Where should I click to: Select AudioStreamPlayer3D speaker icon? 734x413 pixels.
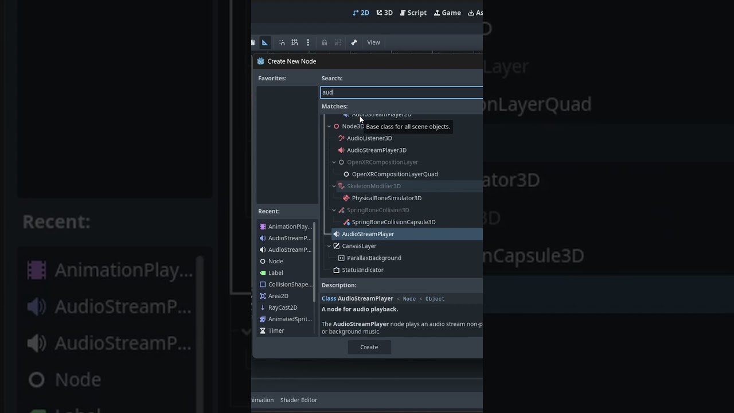click(x=341, y=150)
